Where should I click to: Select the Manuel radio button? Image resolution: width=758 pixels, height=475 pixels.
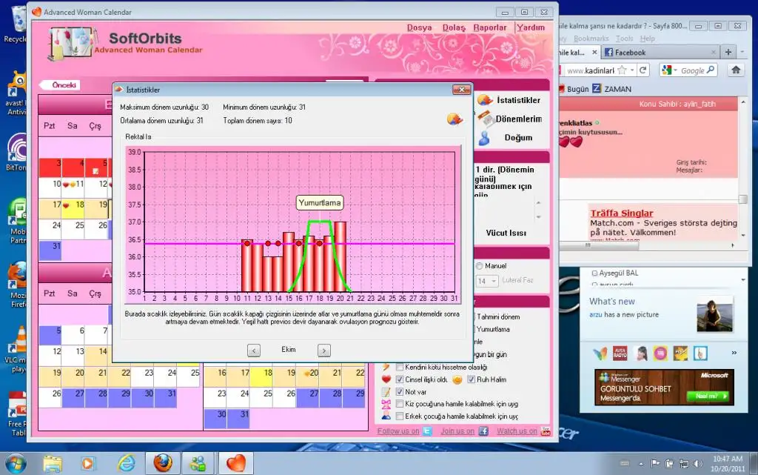click(x=479, y=265)
